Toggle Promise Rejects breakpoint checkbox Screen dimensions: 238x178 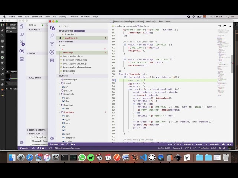tap(31, 145)
